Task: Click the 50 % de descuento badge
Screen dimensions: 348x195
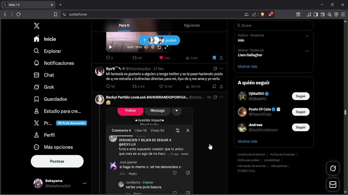Action: tap(72, 123)
